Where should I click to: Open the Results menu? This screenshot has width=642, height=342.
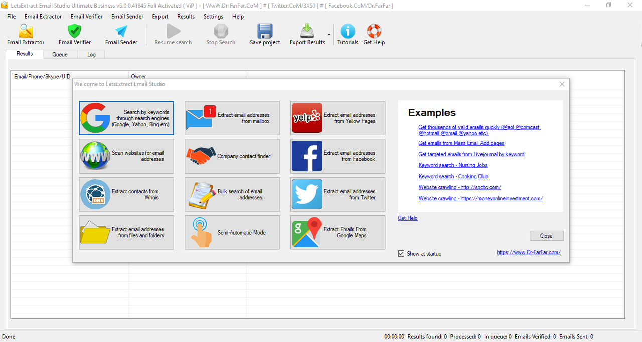coord(186,16)
